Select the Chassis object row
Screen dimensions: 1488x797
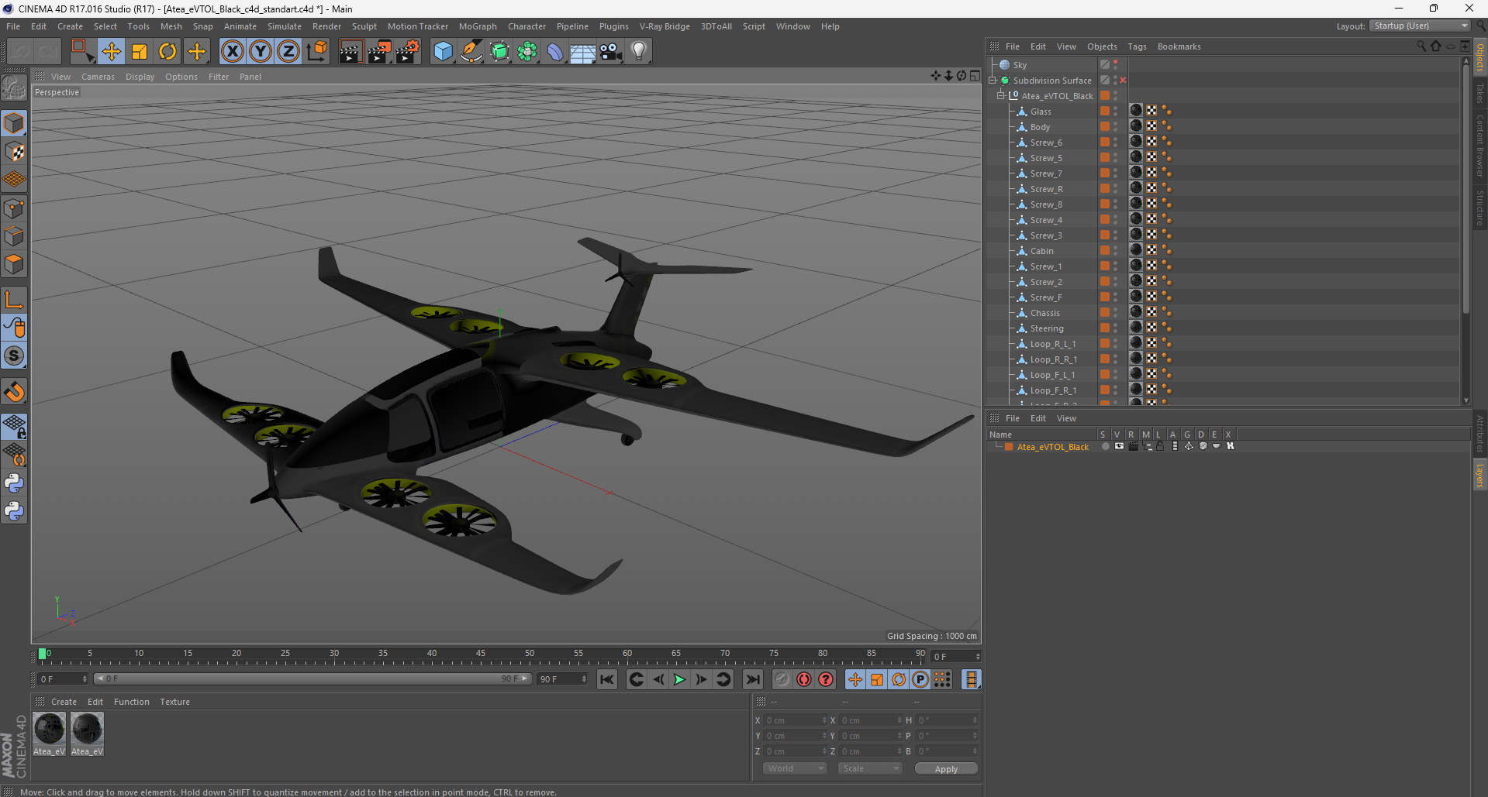[x=1044, y=313]
